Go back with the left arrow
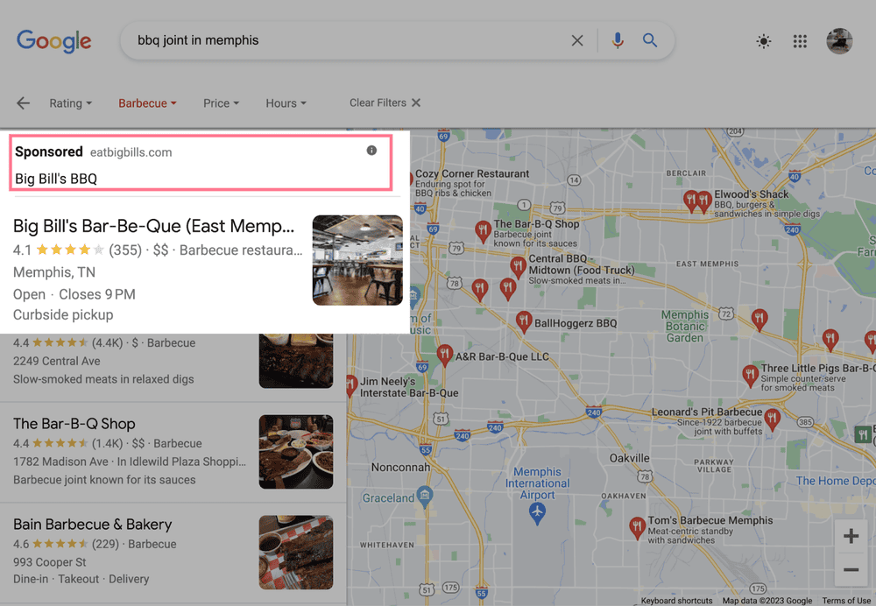This screenshot has width=876, height=606. coord(23,102)
